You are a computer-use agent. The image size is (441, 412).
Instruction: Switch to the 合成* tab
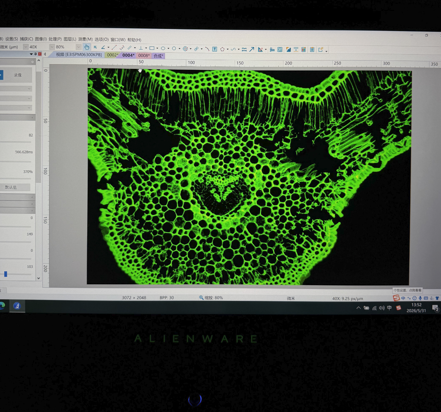pyautogui.click(x=158, y=56)
